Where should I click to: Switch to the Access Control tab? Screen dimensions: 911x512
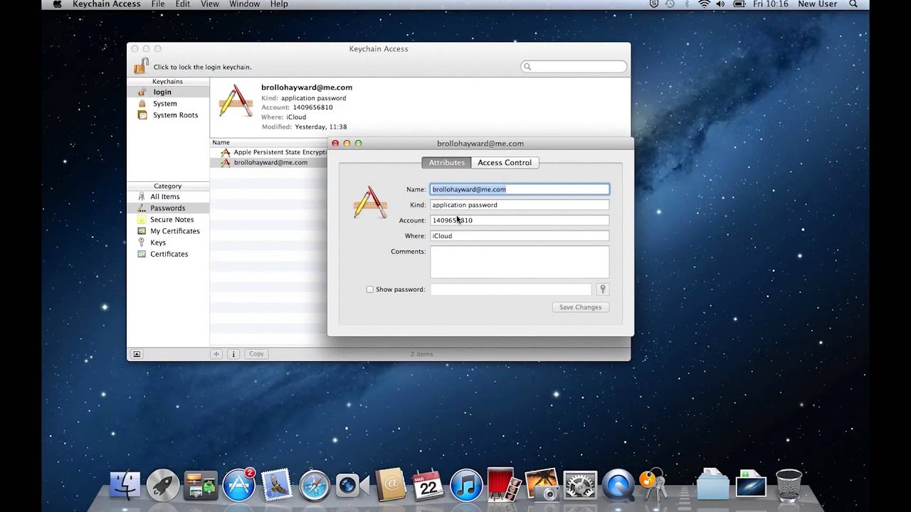coord(505,162)
